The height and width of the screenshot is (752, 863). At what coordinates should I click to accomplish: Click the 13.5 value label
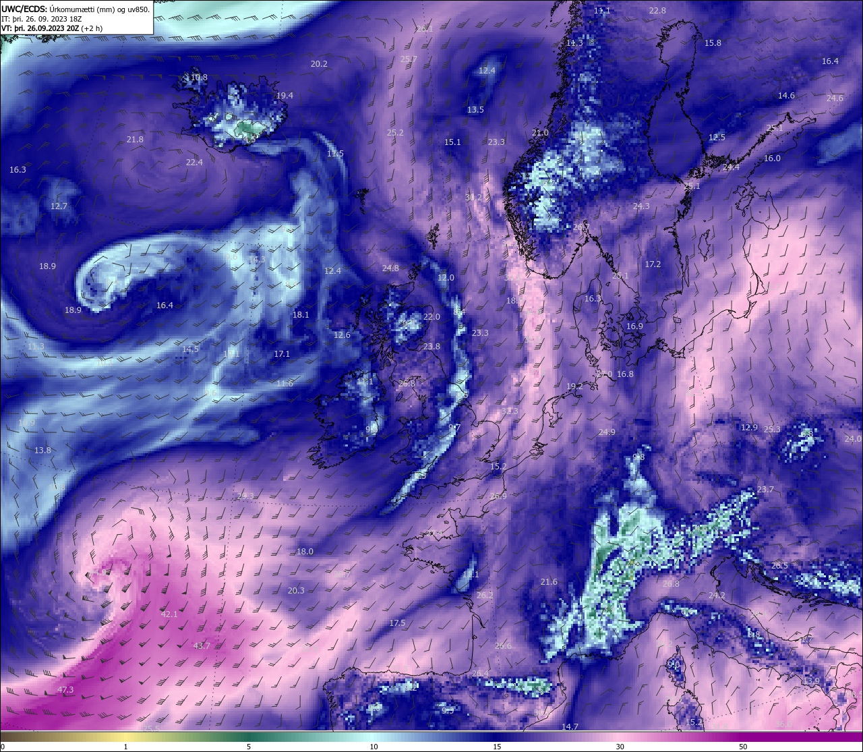pyautogui.click(x=475, y=109)
